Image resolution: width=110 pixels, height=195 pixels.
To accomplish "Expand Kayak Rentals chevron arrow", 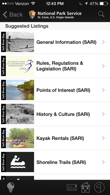I will tap(103, 138).
